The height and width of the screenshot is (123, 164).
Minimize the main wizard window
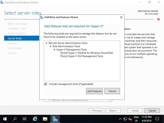pyautogui.click(x=140, y=2)
